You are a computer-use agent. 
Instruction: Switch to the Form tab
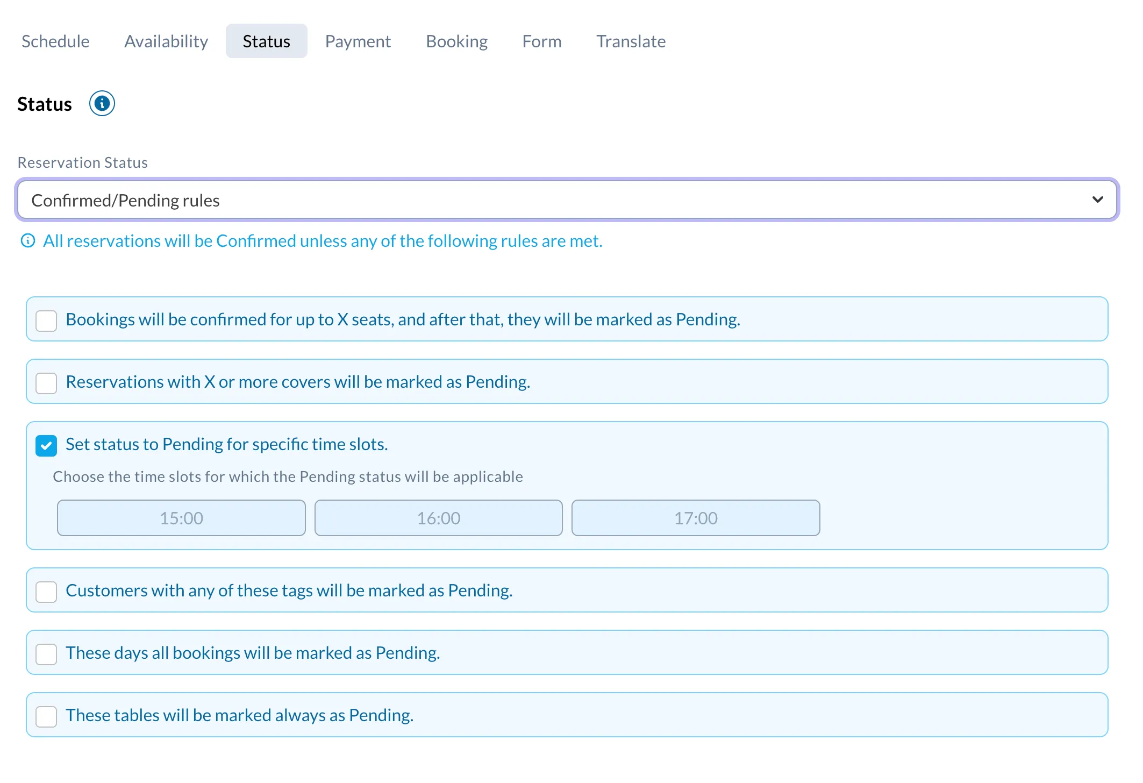[x=542, y=41]
